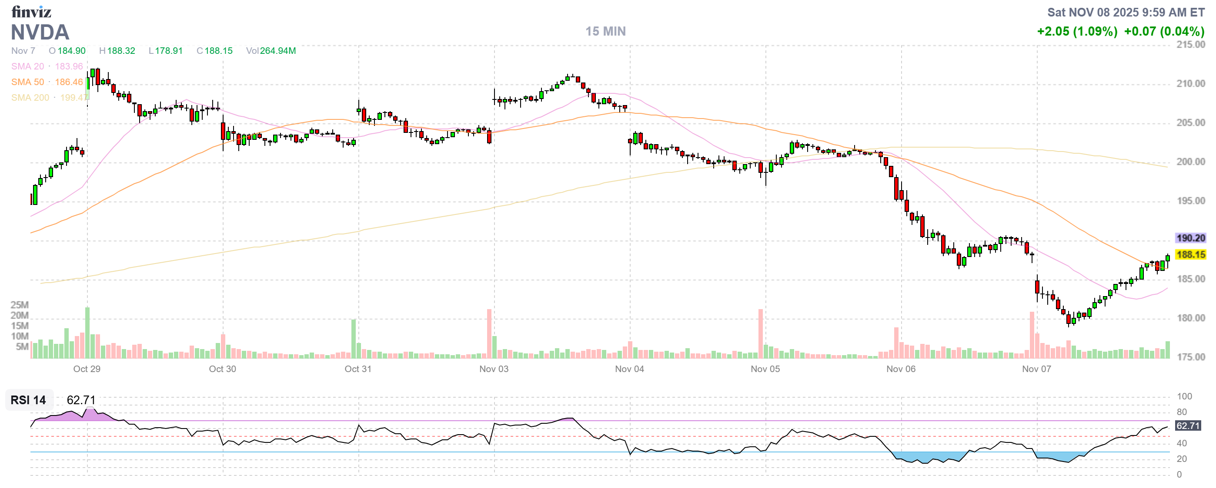Click the Nov 03 date axis label
1216x488 pixels.
pyautogui.click(x=494, y=369)
